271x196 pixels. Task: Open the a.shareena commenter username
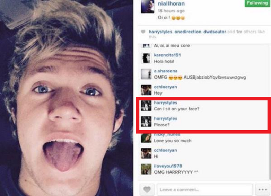(166, 71)
